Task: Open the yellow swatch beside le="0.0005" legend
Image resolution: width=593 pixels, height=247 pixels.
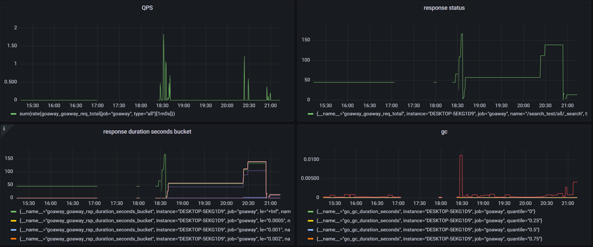Action: tap(13, 221)
